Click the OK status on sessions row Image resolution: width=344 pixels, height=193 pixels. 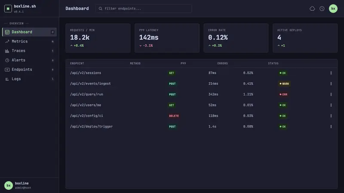[x=283, y=73]
